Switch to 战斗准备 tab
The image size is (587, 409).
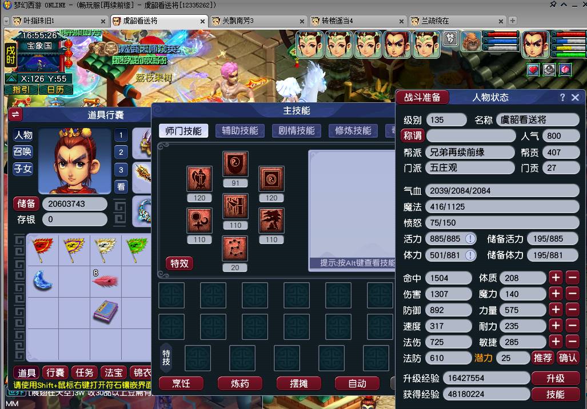coord(422,97)
